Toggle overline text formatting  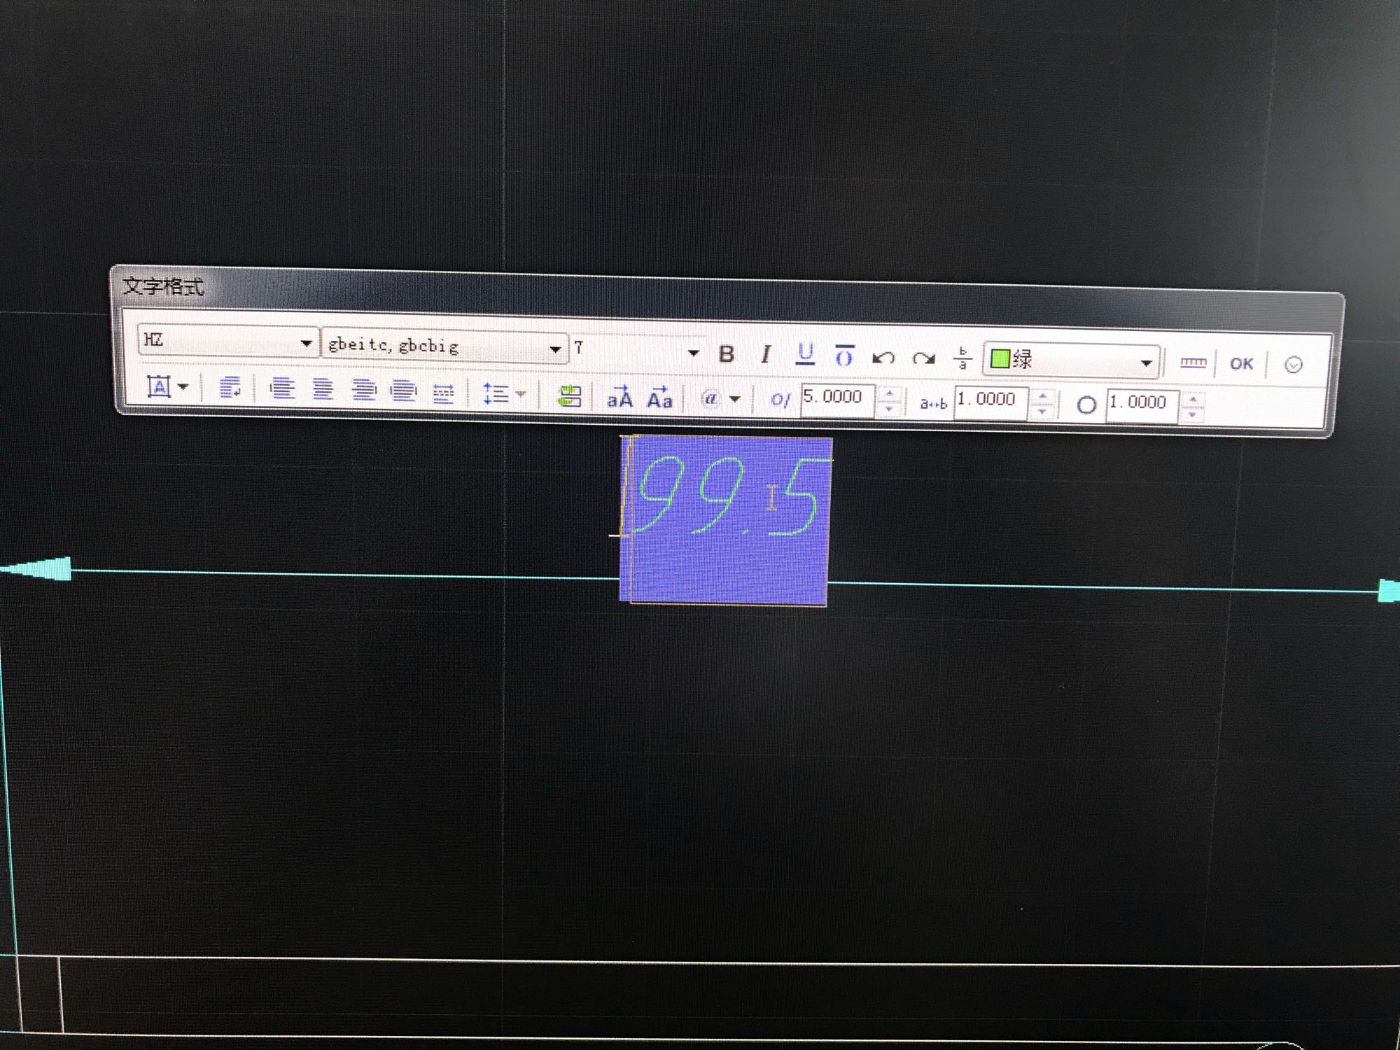(x=844, y=356)
